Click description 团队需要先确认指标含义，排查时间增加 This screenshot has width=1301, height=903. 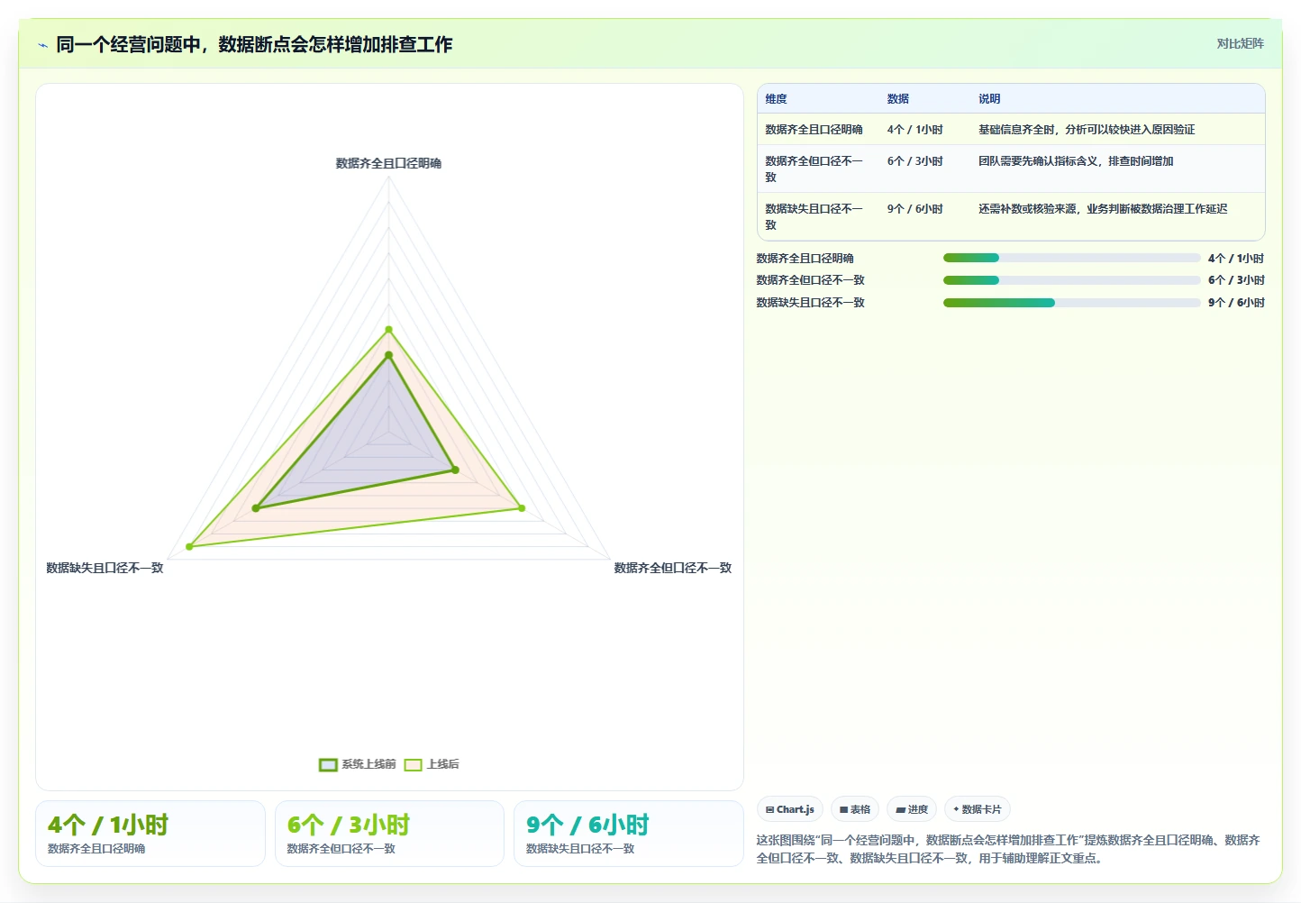[1076, 161]
